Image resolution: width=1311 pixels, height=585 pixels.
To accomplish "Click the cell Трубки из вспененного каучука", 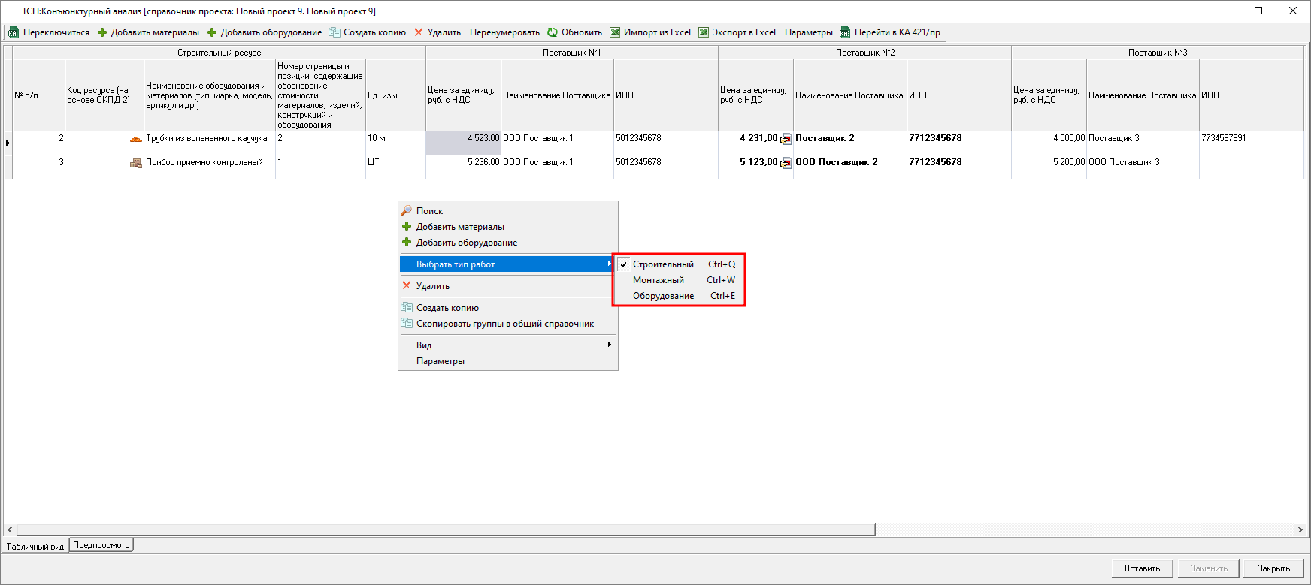I will point(210,143).
